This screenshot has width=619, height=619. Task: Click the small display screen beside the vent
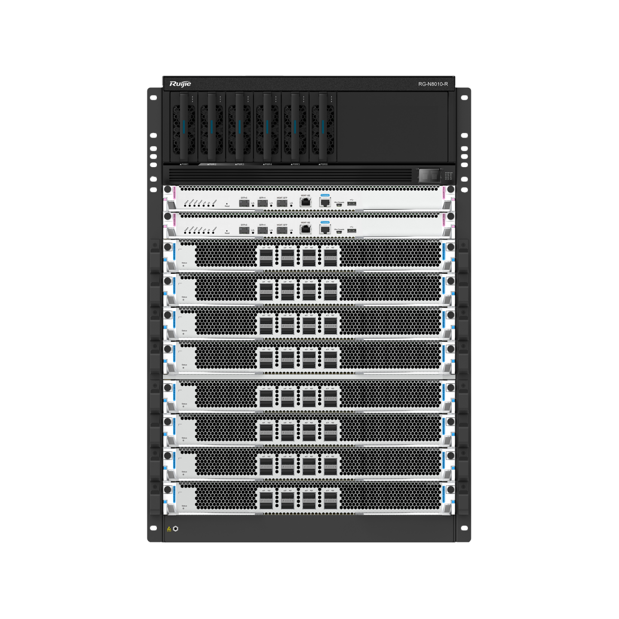[429, 175]
